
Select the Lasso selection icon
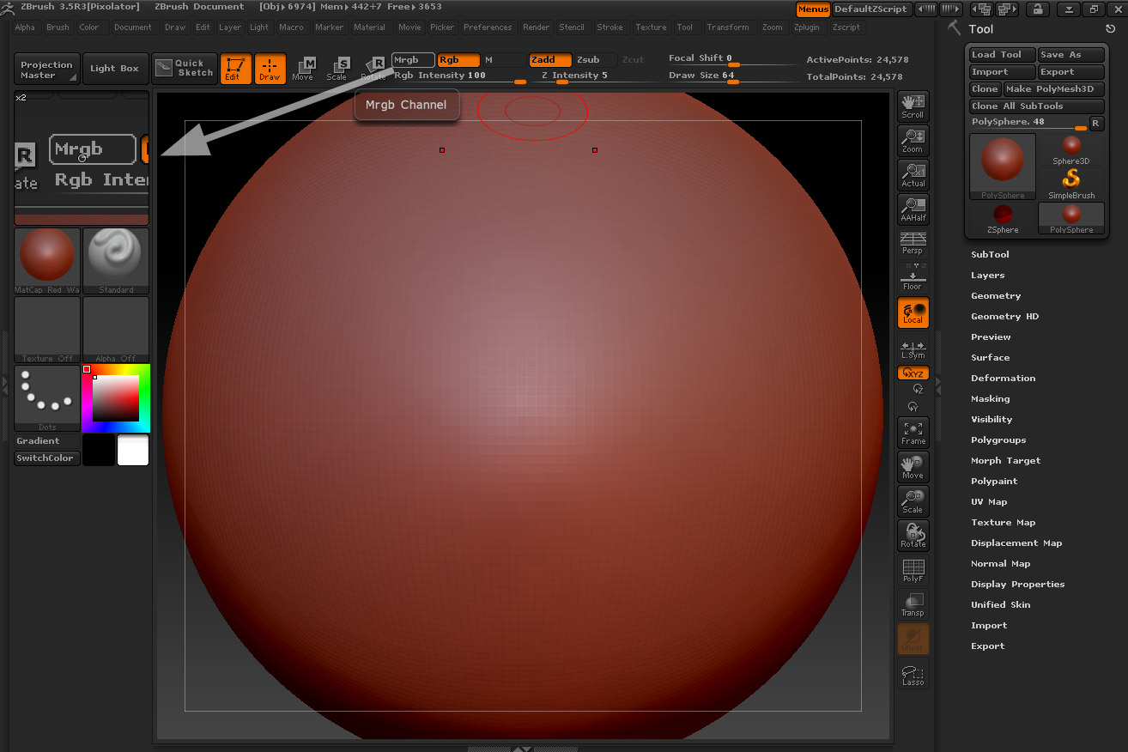[913, 675]
